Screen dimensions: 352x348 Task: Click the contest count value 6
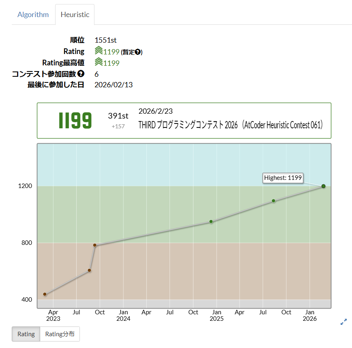click(97, 74)
